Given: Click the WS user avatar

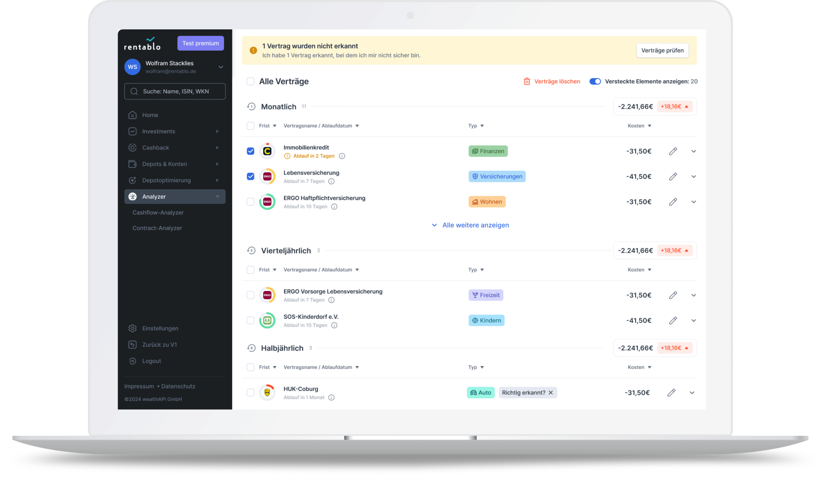Looking at the screenshot, I should 132,67.
